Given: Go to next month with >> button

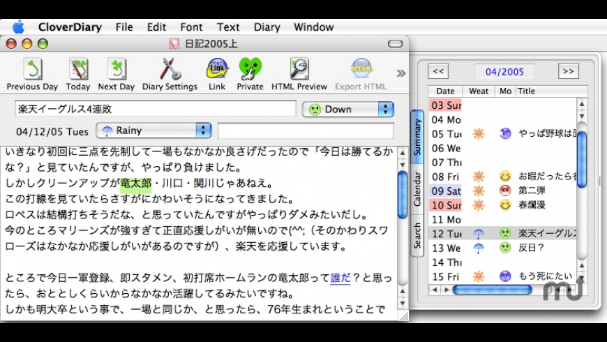Looking at the screenshot, I should click(569, 71).
